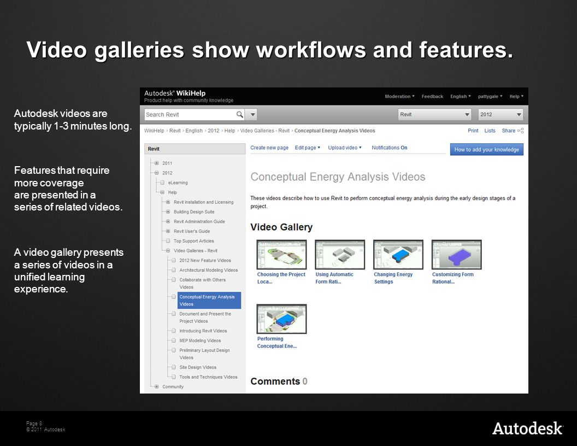The image size is (577, 446).
Task: Open the Edit page menu
Action: (x=307, y=148)
